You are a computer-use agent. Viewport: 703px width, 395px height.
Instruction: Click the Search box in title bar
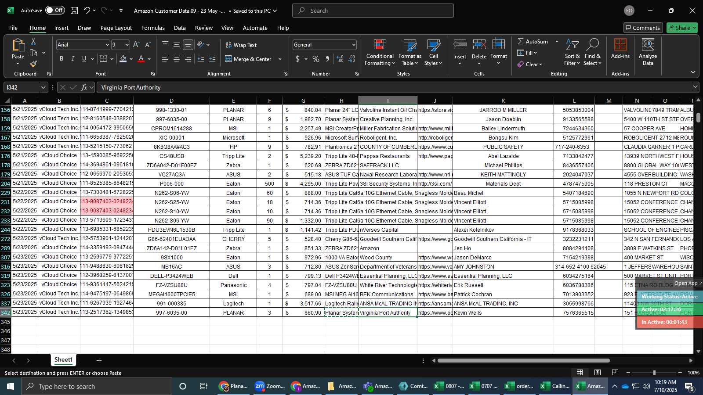click(x=373, y=11)
